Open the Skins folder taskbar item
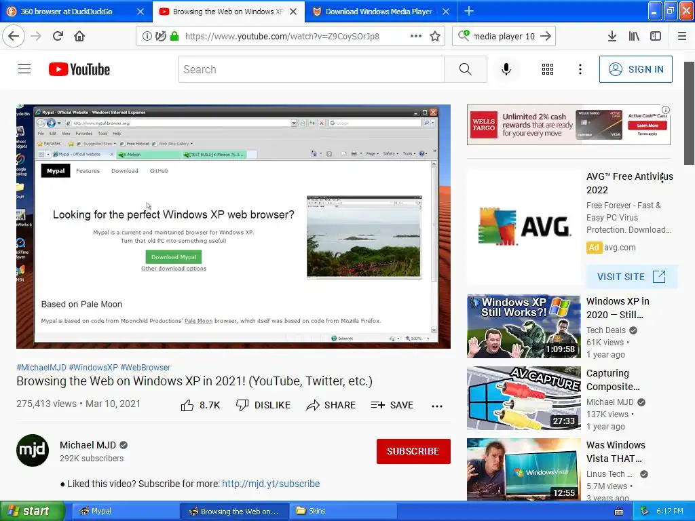This screenshot has height=521, width=695. (343, 511)
